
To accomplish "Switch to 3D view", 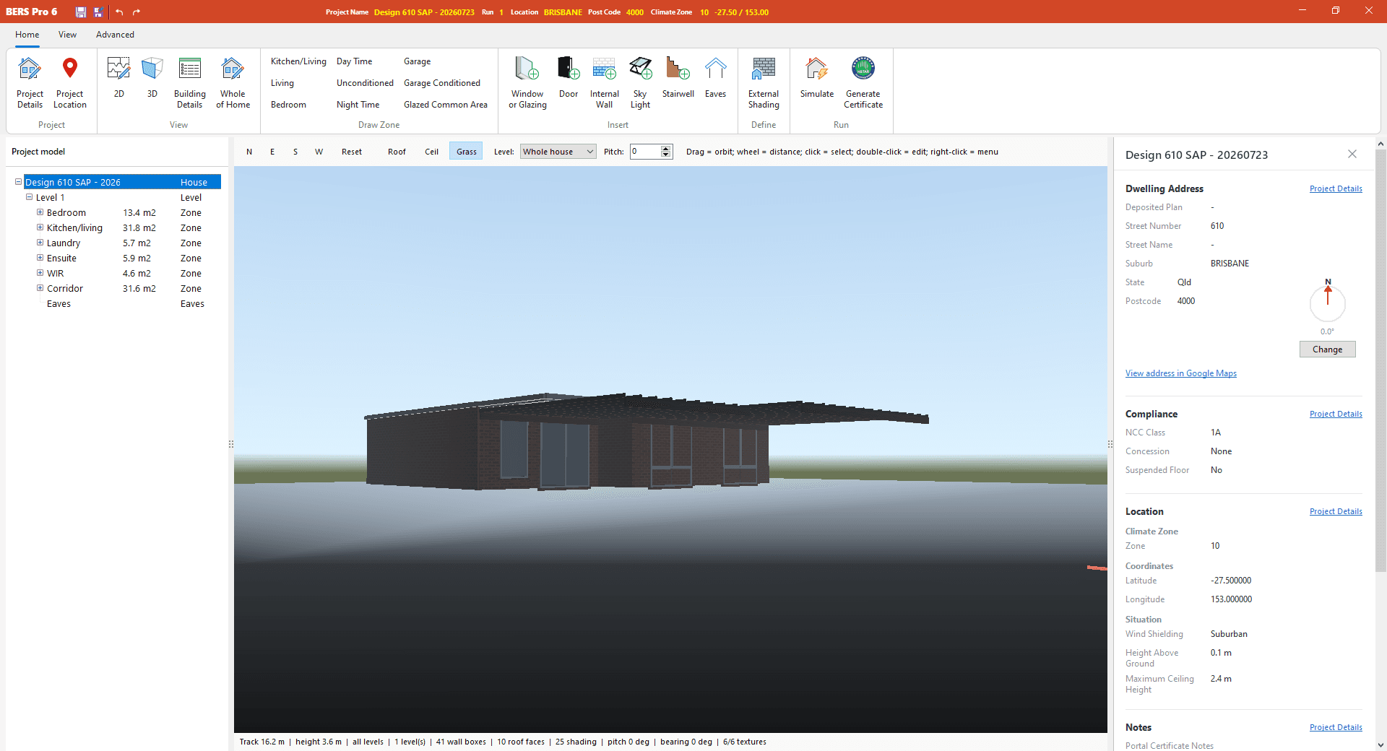I will (152, 77).
